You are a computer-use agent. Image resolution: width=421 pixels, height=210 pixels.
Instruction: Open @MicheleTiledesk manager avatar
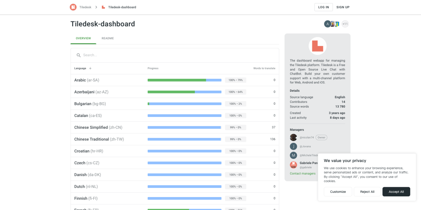click(x=293, y=155)
